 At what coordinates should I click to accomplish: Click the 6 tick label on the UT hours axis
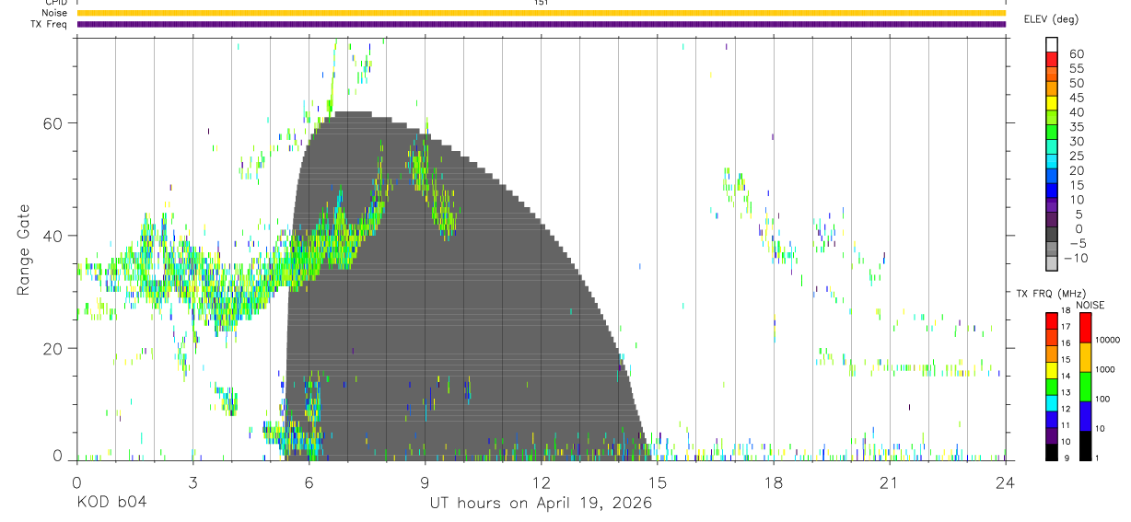[x=309, y=481]
